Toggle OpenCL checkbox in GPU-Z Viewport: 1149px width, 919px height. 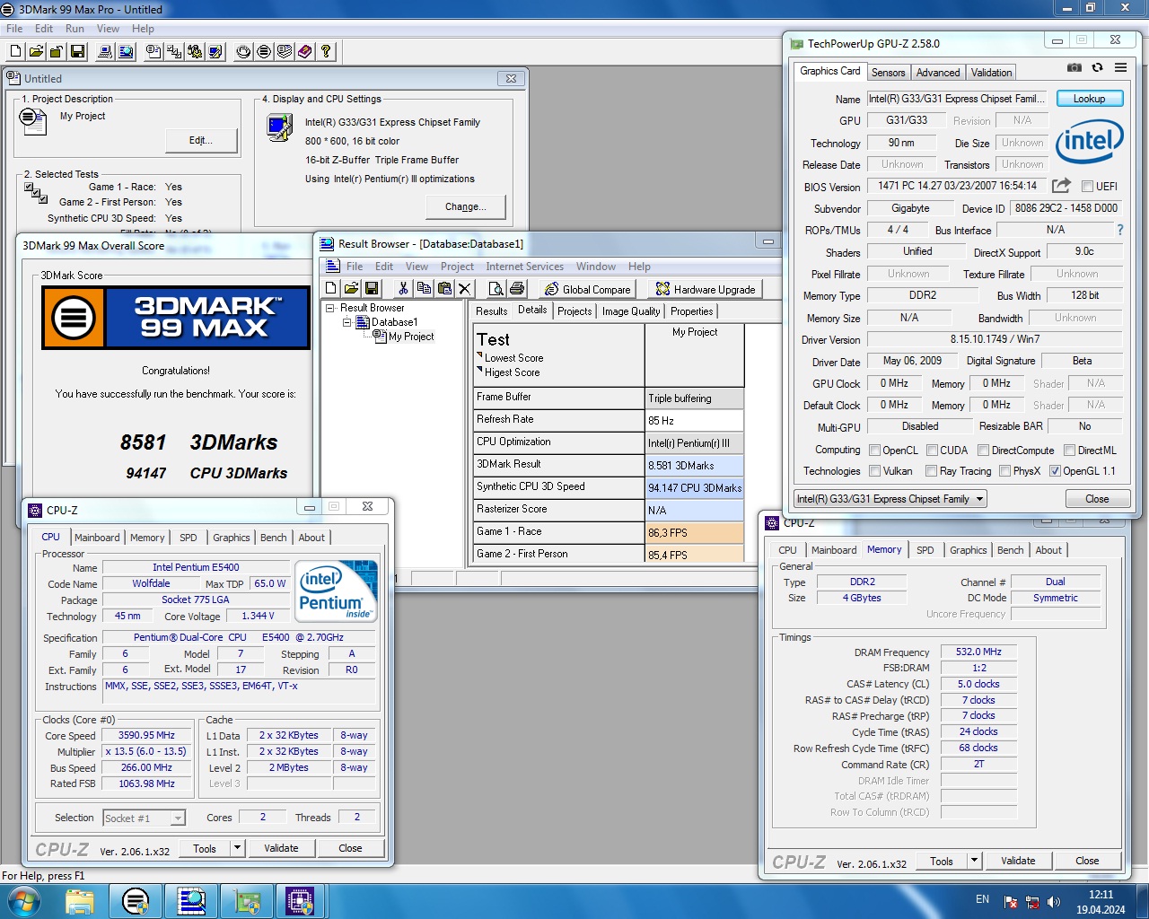[x=874, y=451]
